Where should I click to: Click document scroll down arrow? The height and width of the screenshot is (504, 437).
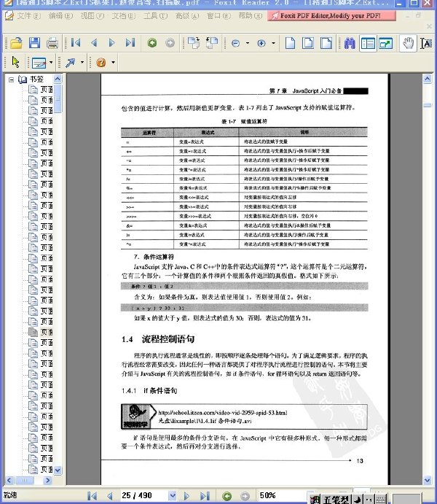(428, 481)
